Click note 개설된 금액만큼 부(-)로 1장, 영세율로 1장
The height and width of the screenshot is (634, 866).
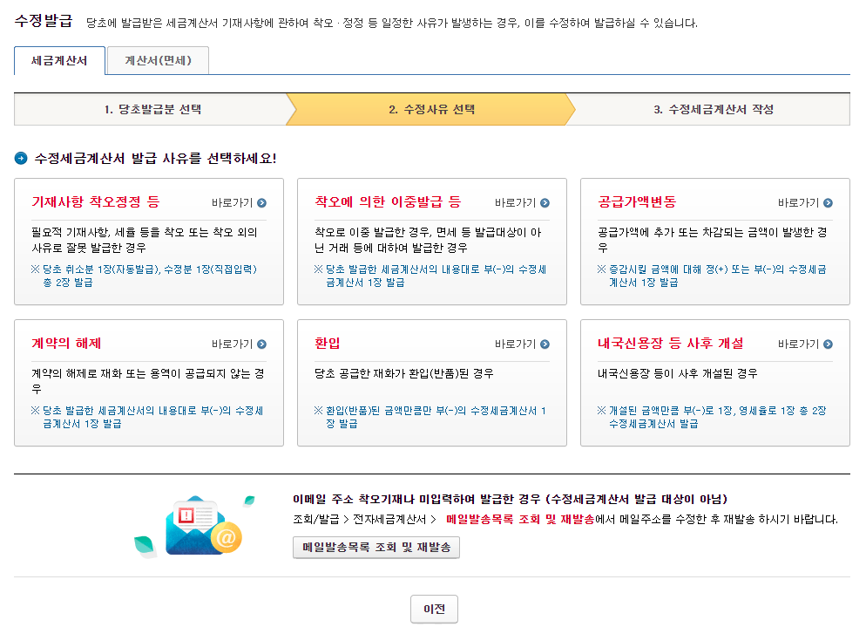[x=711, y=418]
